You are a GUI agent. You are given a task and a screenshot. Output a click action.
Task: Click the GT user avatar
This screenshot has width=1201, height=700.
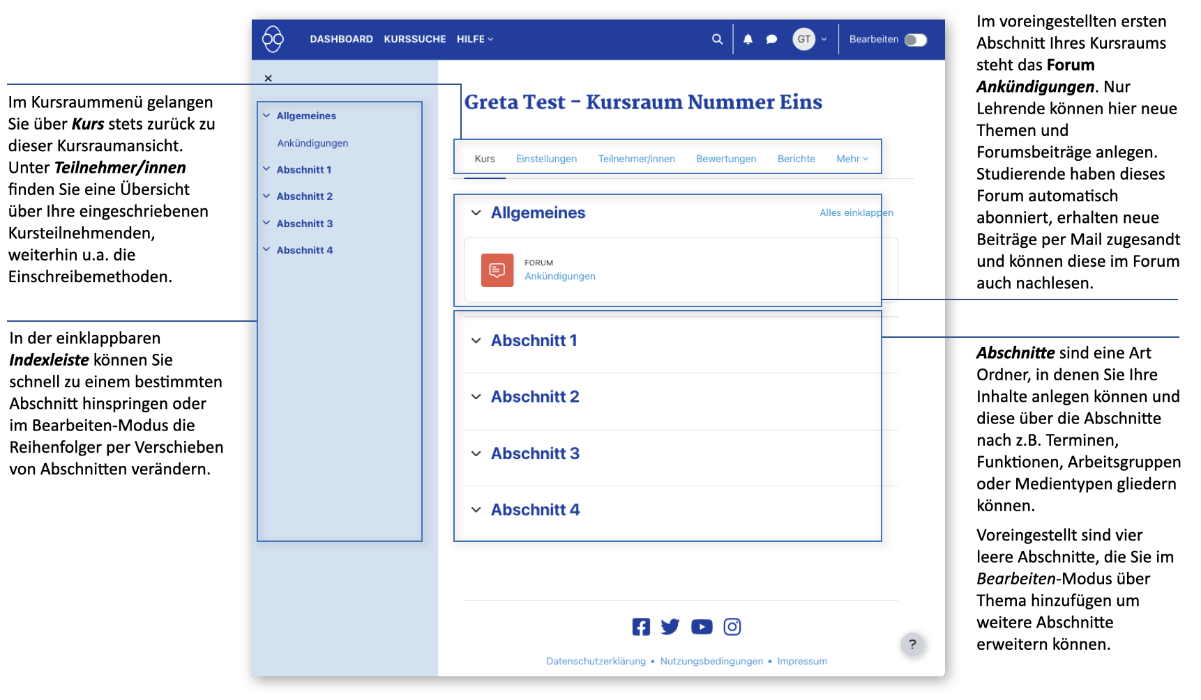[804, 39]
